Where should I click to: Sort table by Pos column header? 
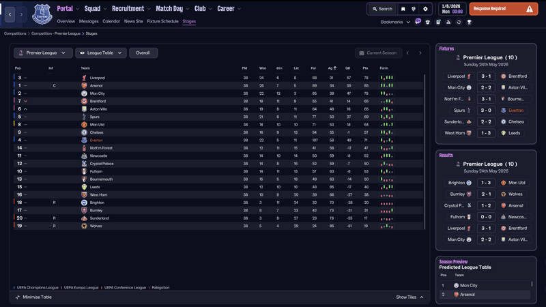coord(18,68)
